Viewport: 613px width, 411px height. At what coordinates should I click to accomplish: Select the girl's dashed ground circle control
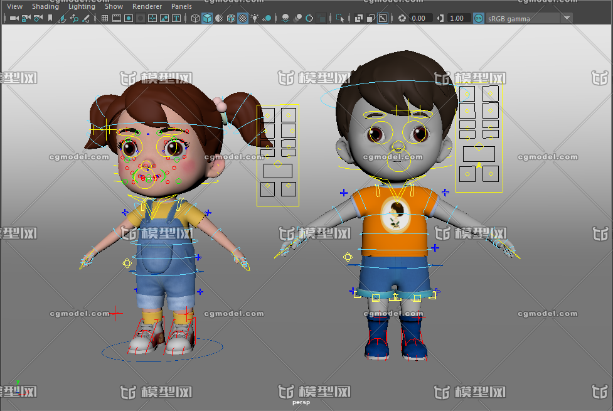click(163, 350)
